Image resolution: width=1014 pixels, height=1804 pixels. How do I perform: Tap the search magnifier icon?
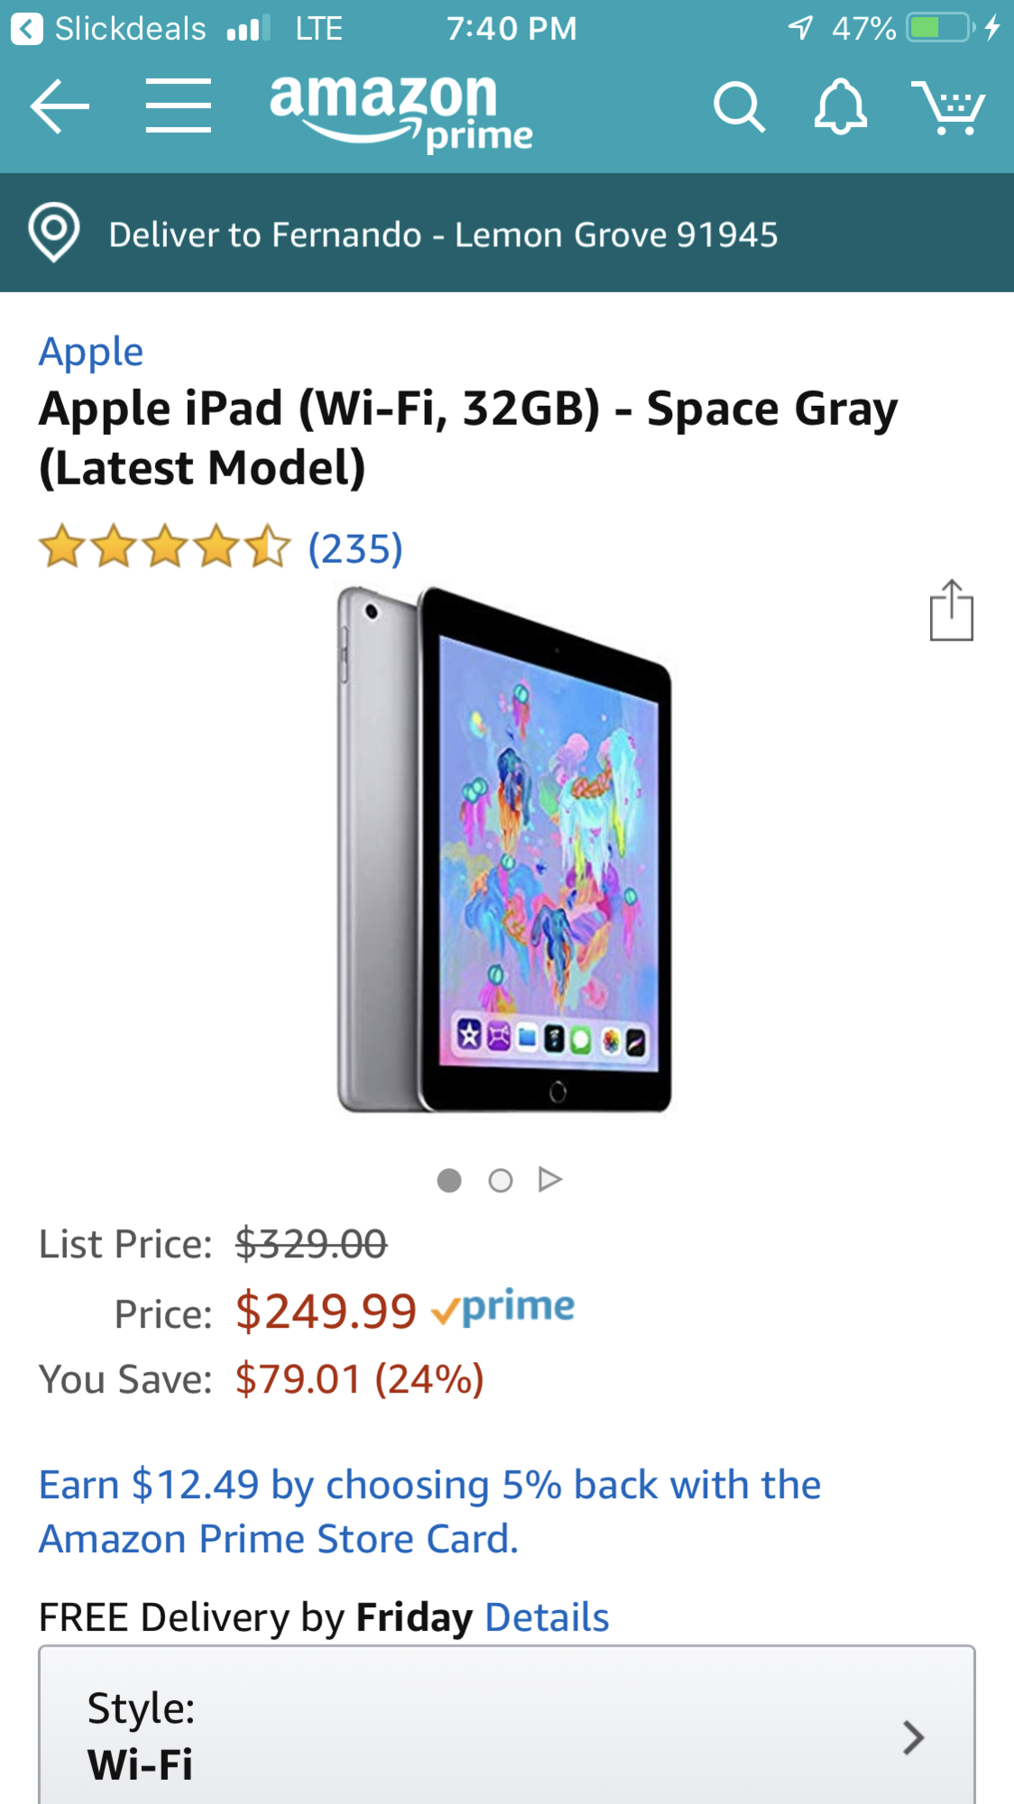[x=739, y=107]
